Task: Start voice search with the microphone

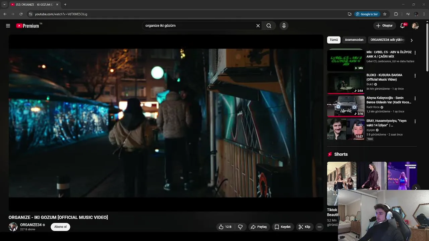Action: [284, 26]
